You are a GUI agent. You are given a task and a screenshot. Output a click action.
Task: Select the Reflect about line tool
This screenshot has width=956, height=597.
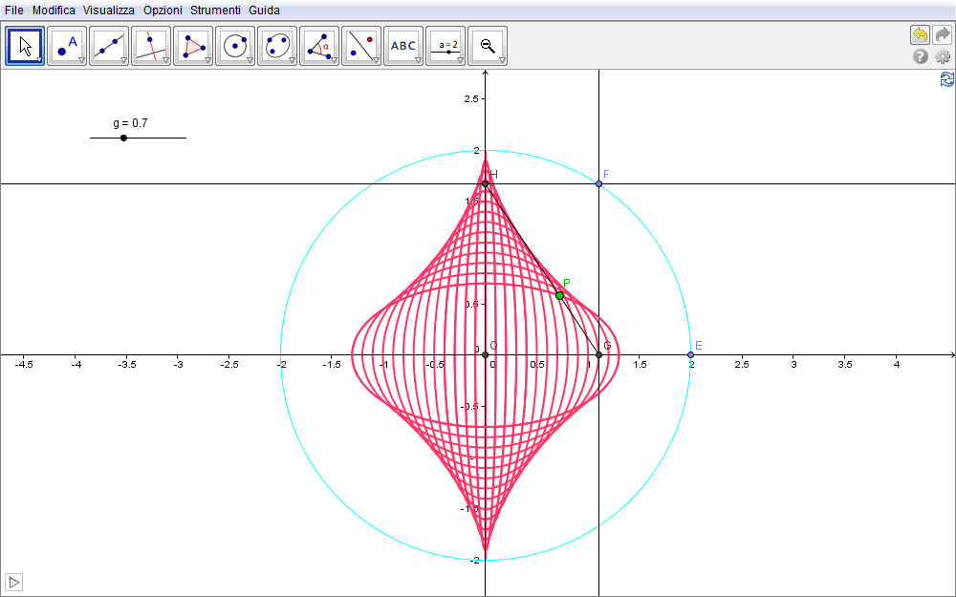click(361, 45)
